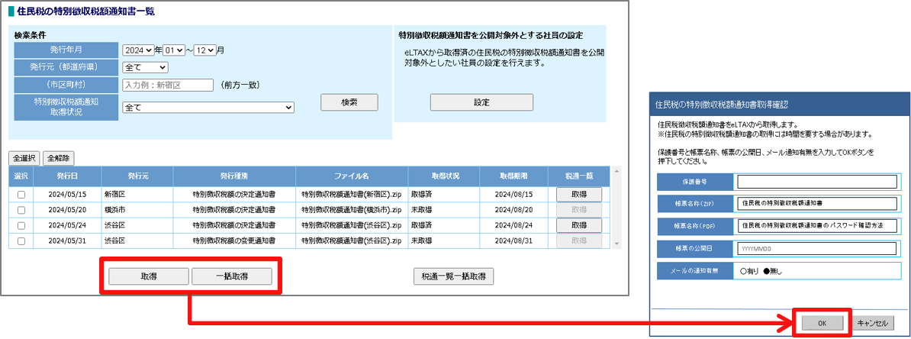The height and width of the screenshot is (339, 911).
Task: Expand the 特別徴収税額通知 取得状況 dropdown
Action: point(208,108)
